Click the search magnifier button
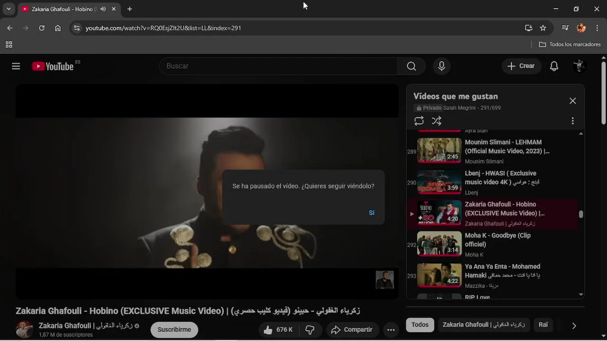Screen dimensions: 607x341 click(412, 66)
